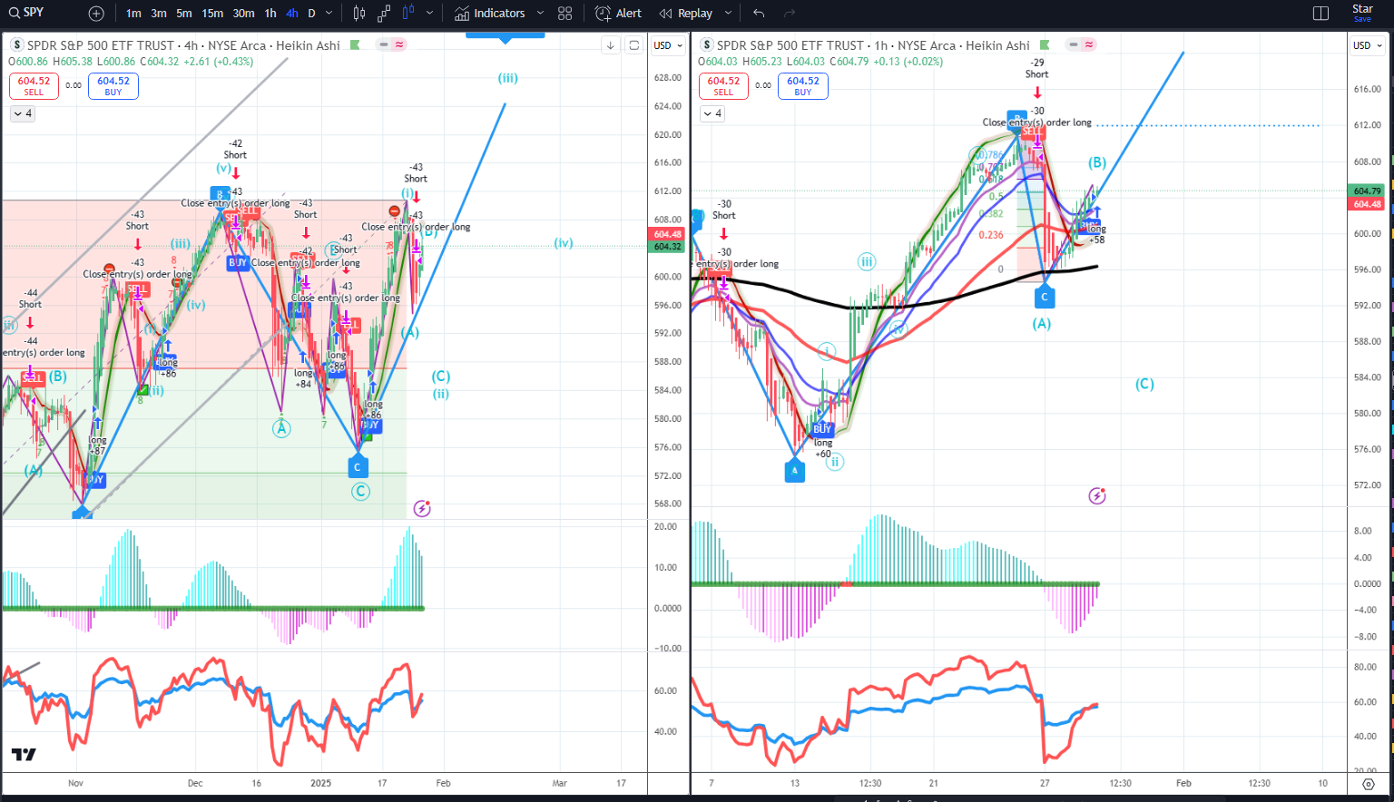Open the layout setup icon
Image resolution: width=1394 pixels, height=802 pixels.
click(x=1320, y=14)
